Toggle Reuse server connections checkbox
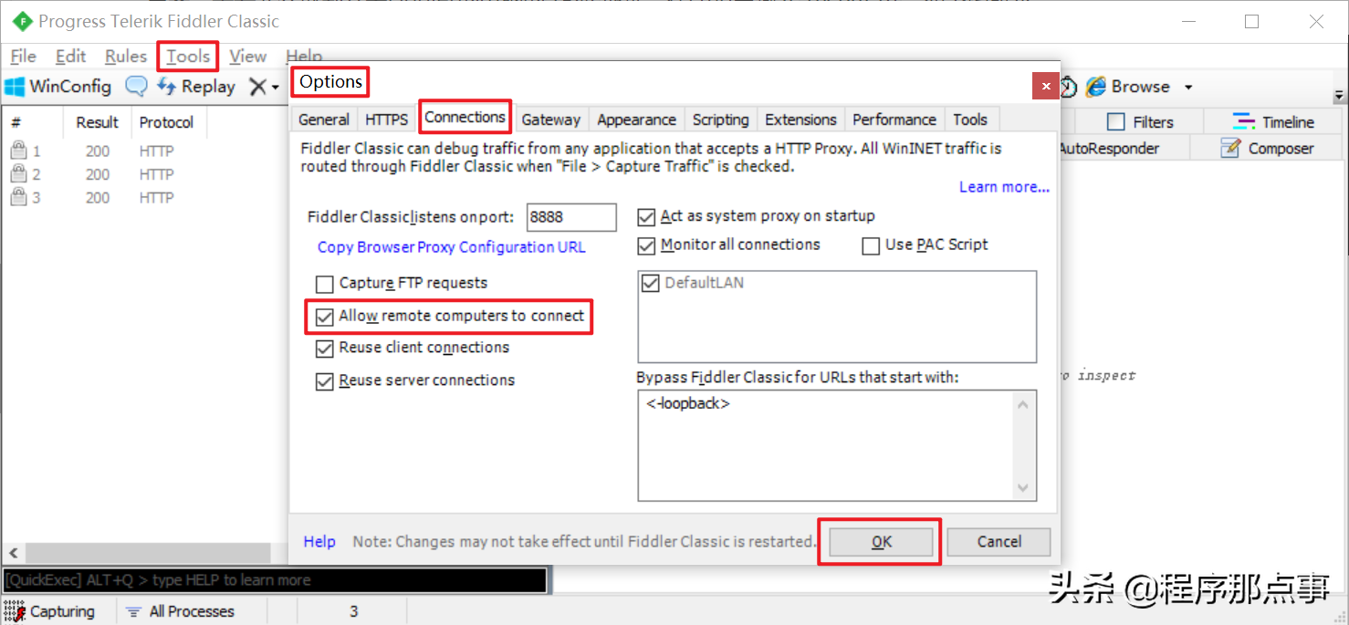Image resolution: width=1349 pixels, height=625 pixels. point(324,381)
